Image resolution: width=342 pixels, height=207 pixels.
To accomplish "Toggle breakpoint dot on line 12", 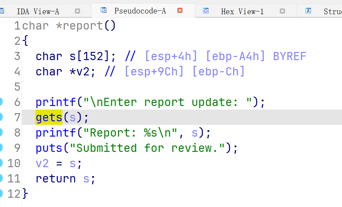I will point(1,193).
